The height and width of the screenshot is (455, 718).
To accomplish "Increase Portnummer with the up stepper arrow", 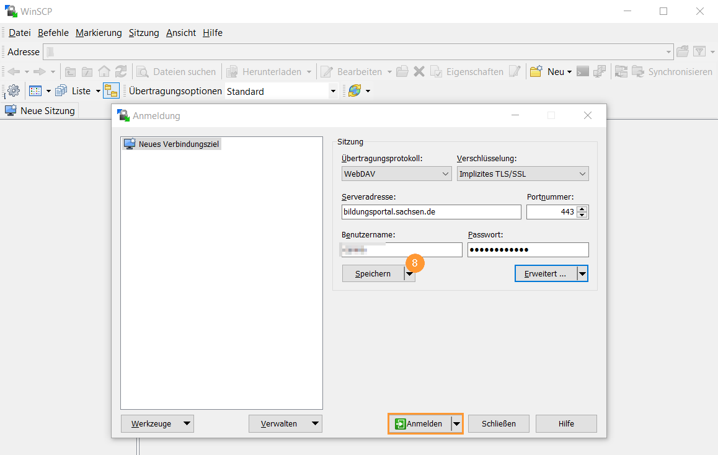I will [582, 208].
